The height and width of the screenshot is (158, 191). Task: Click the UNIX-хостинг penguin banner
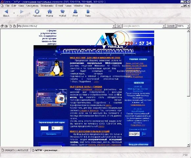(x=50, y=67)
